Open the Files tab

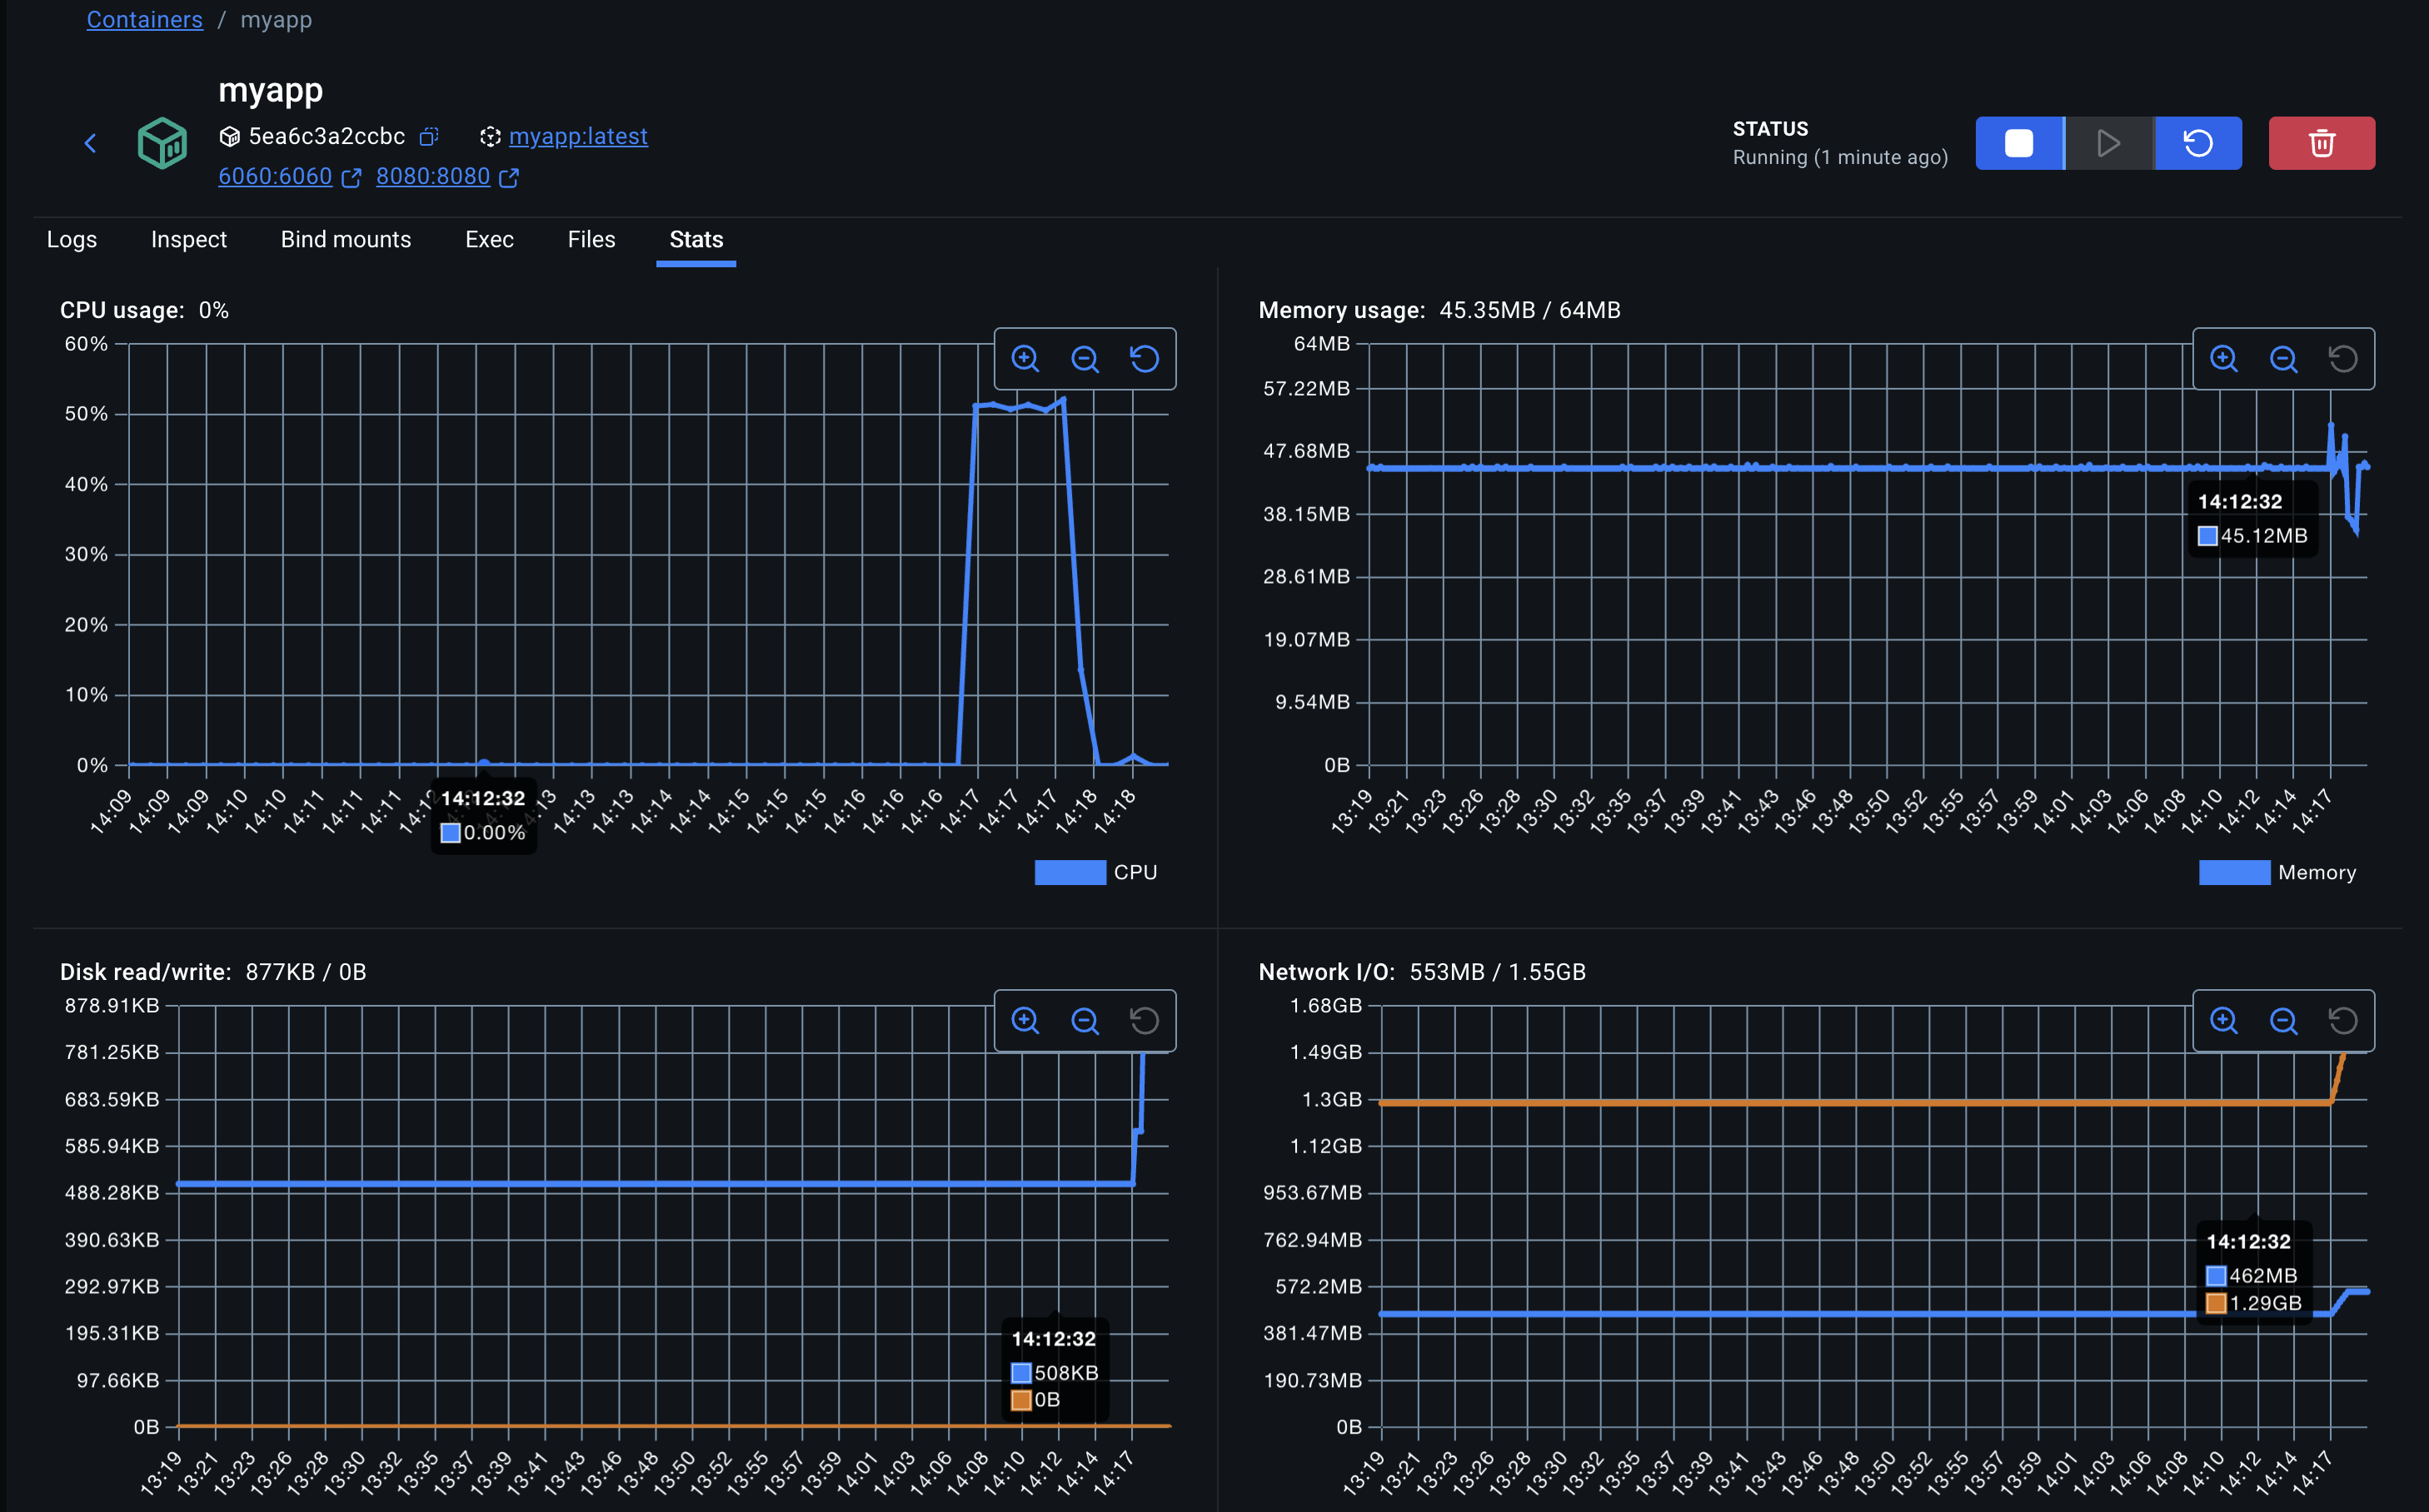coord(591,240)
